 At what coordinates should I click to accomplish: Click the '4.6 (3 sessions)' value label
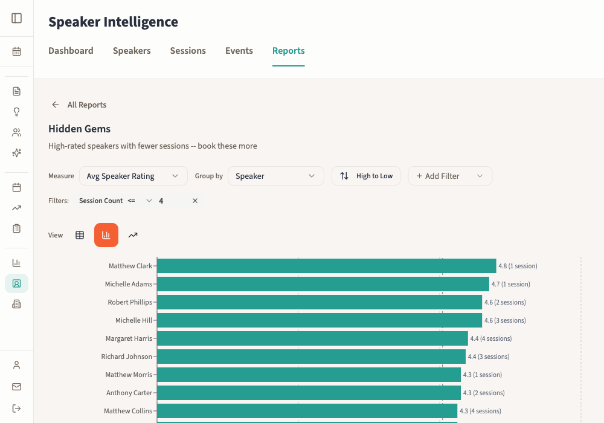pos(505,320)
